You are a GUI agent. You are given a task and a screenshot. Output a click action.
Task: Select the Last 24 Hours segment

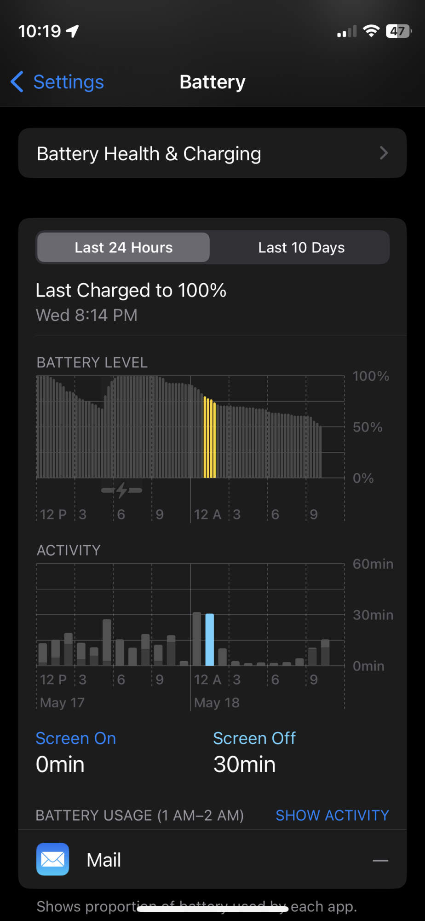click(x=123, y=247)
